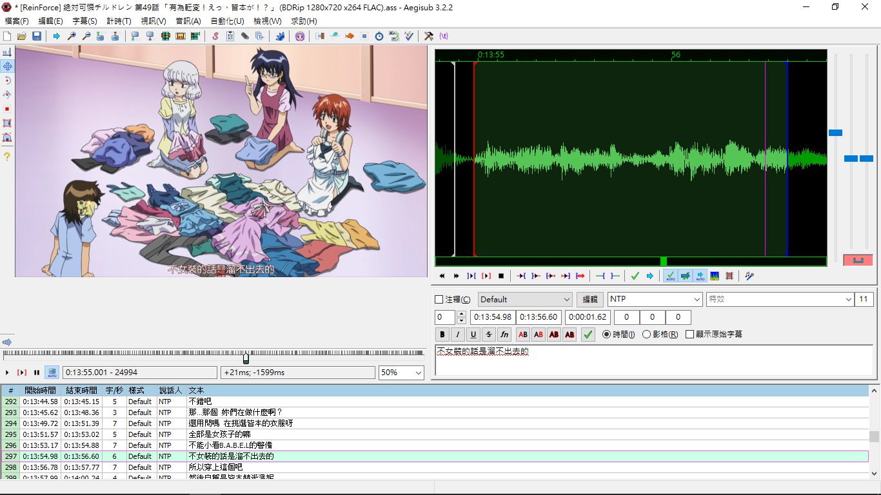
Task: Toggle the linked sliders button below volume
Action: coord(858,260)
